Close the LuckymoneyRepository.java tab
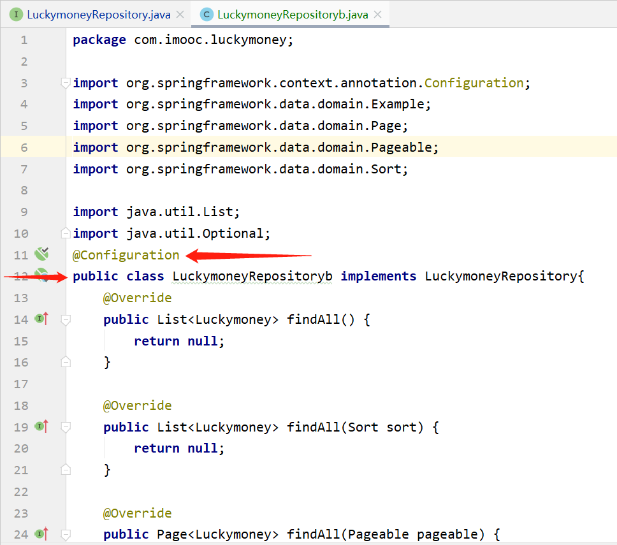 (180, 15)
